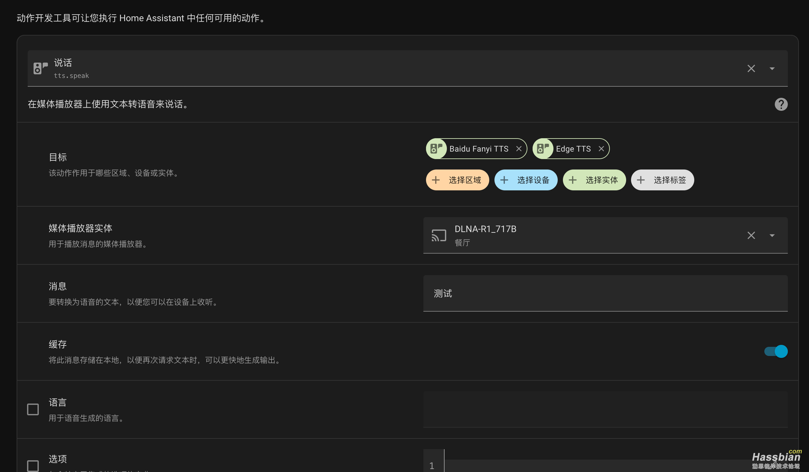Viewport: 809px width, 472px height.
Task: Add a target label with 选择标签
Action: 662,180
